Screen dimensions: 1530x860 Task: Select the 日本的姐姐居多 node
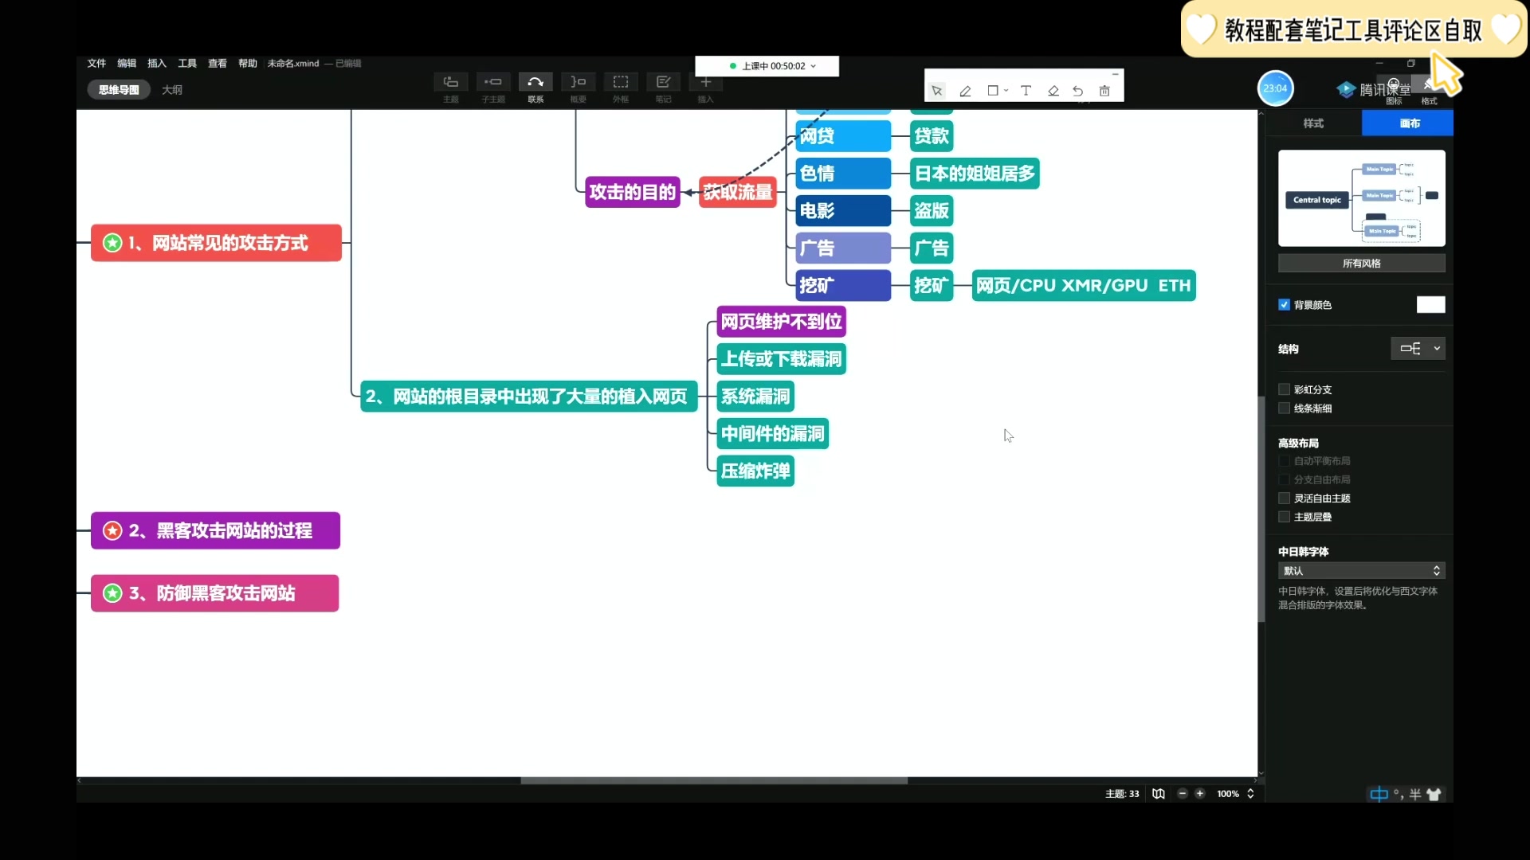pyautogui.click(x=975, y=174)
